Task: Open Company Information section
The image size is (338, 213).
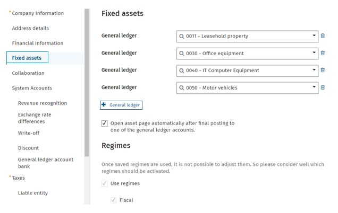Action: 38,13
